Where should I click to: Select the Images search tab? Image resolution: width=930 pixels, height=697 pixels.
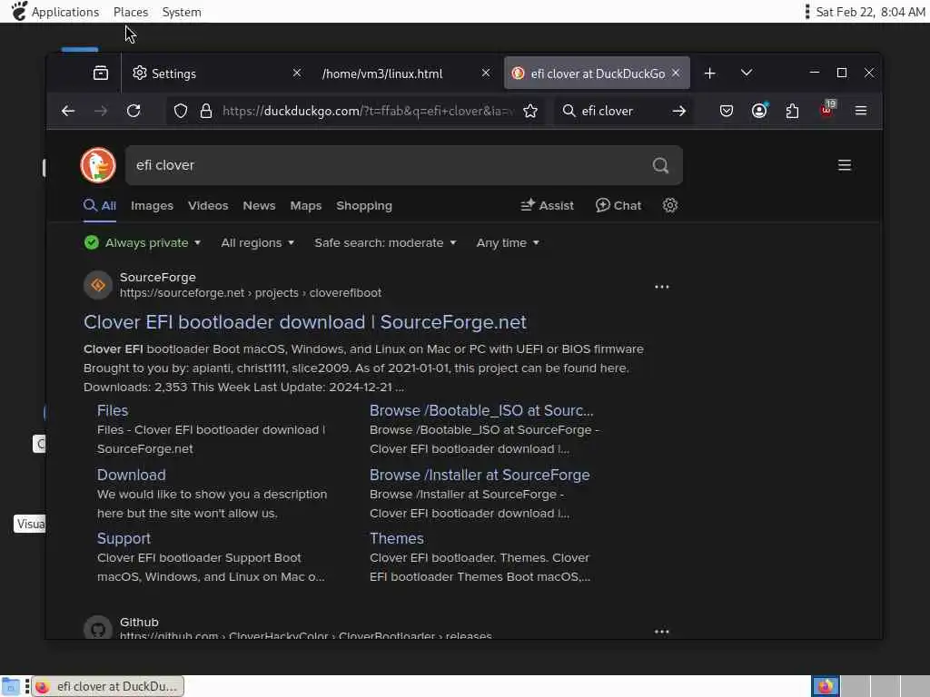152,206
